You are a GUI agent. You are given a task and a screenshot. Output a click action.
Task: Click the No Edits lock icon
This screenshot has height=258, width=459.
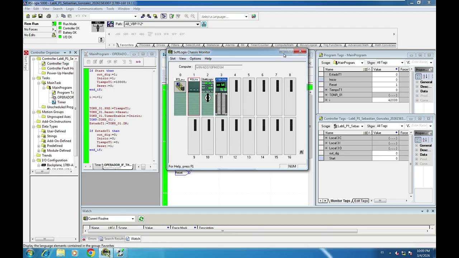[x=54, y=35]
